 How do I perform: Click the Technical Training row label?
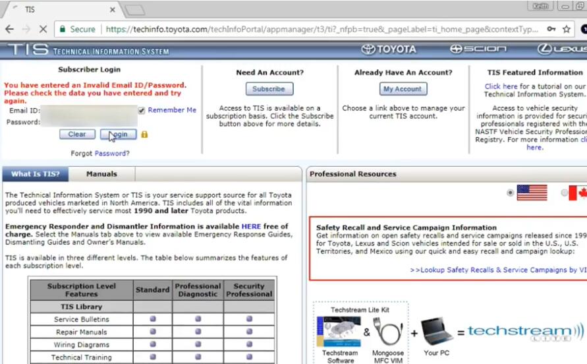click(x=82, y=357)
